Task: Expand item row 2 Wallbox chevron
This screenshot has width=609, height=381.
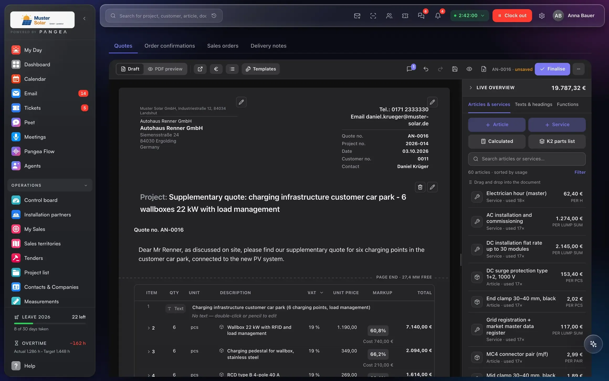Action: coord(149,328)
